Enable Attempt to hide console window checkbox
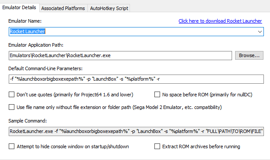270x160 pixels. 11,146
